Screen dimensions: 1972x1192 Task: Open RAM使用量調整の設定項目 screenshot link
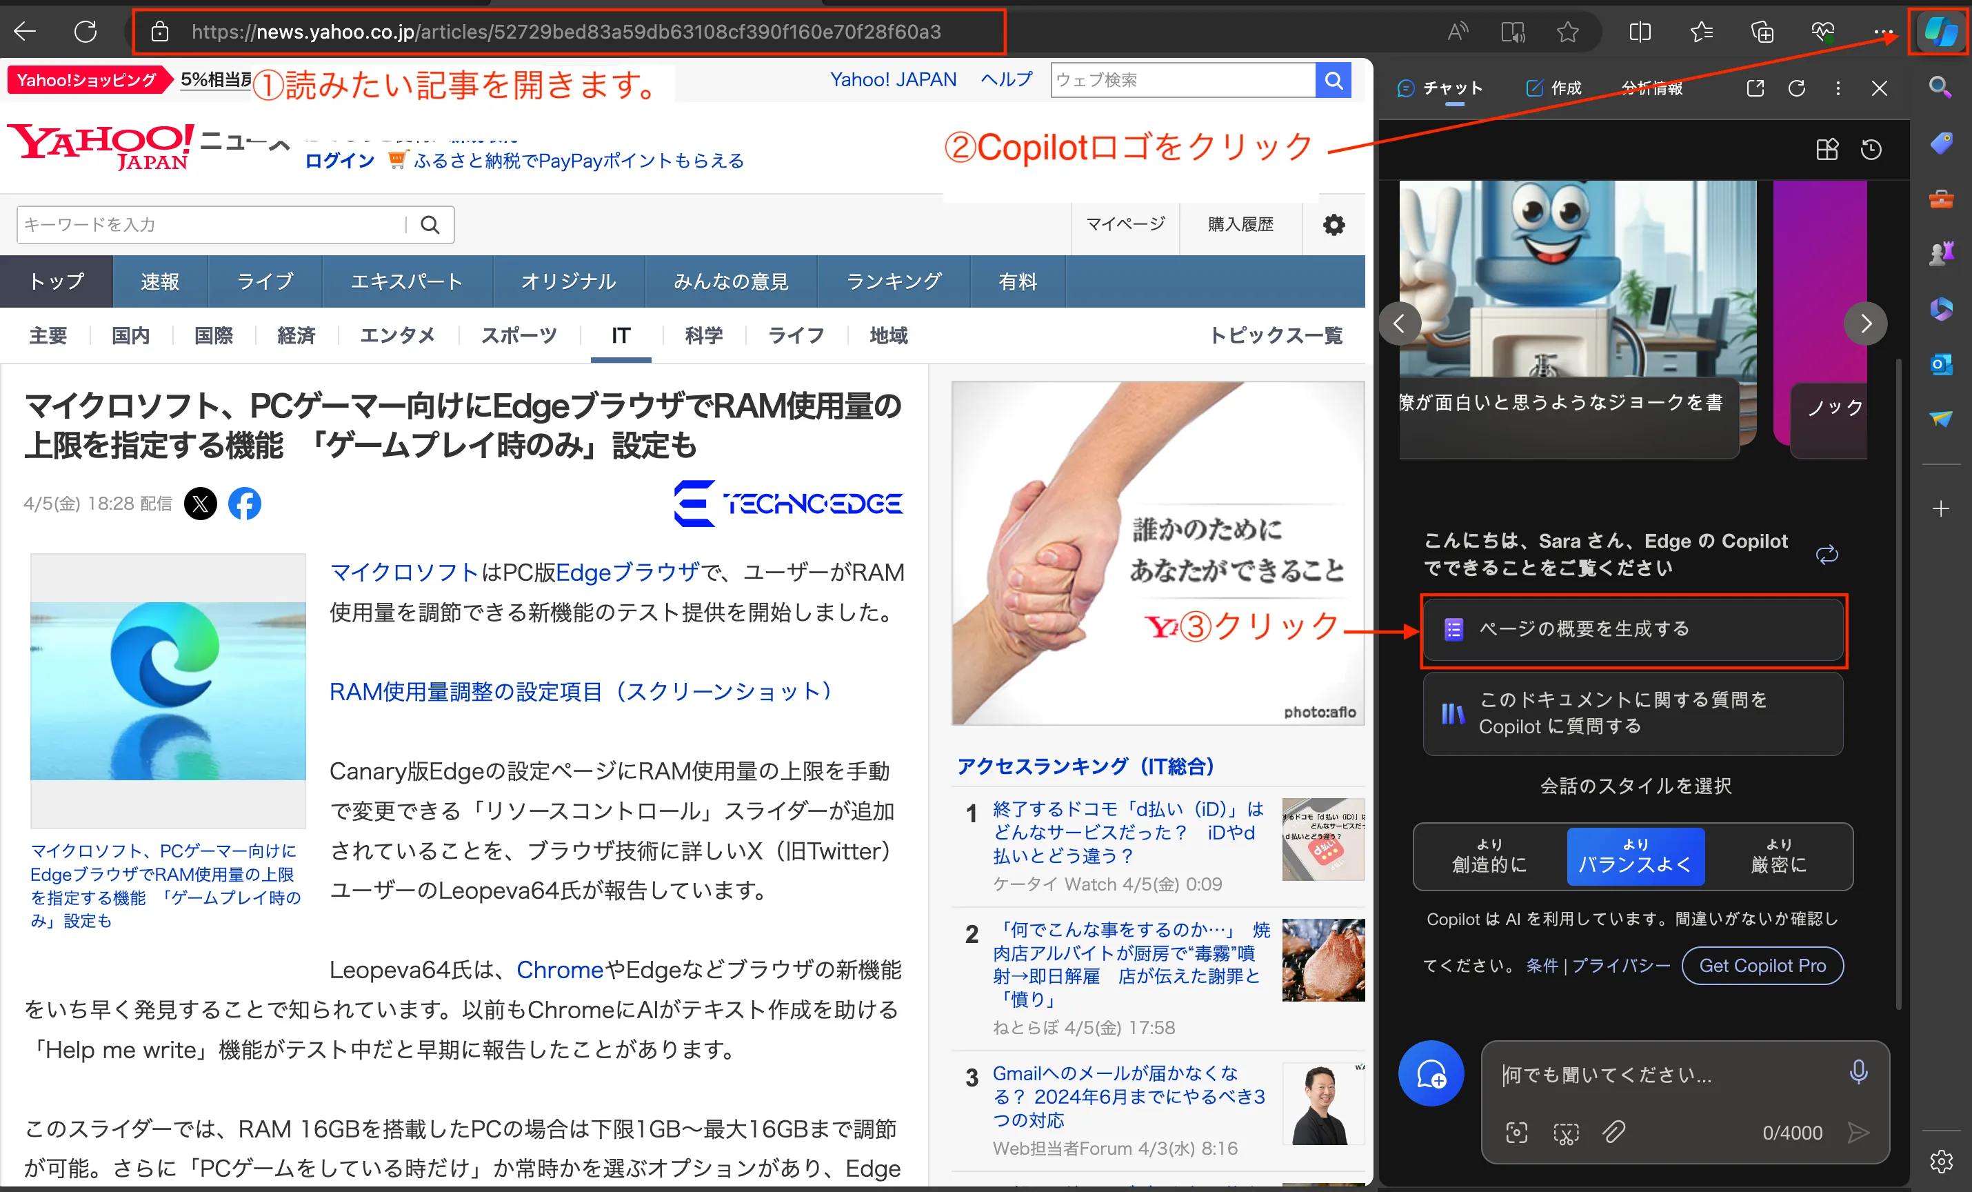[581, 691]
